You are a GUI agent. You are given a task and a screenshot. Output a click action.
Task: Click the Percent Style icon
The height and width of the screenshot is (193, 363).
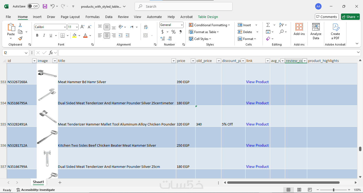point(174,32)
